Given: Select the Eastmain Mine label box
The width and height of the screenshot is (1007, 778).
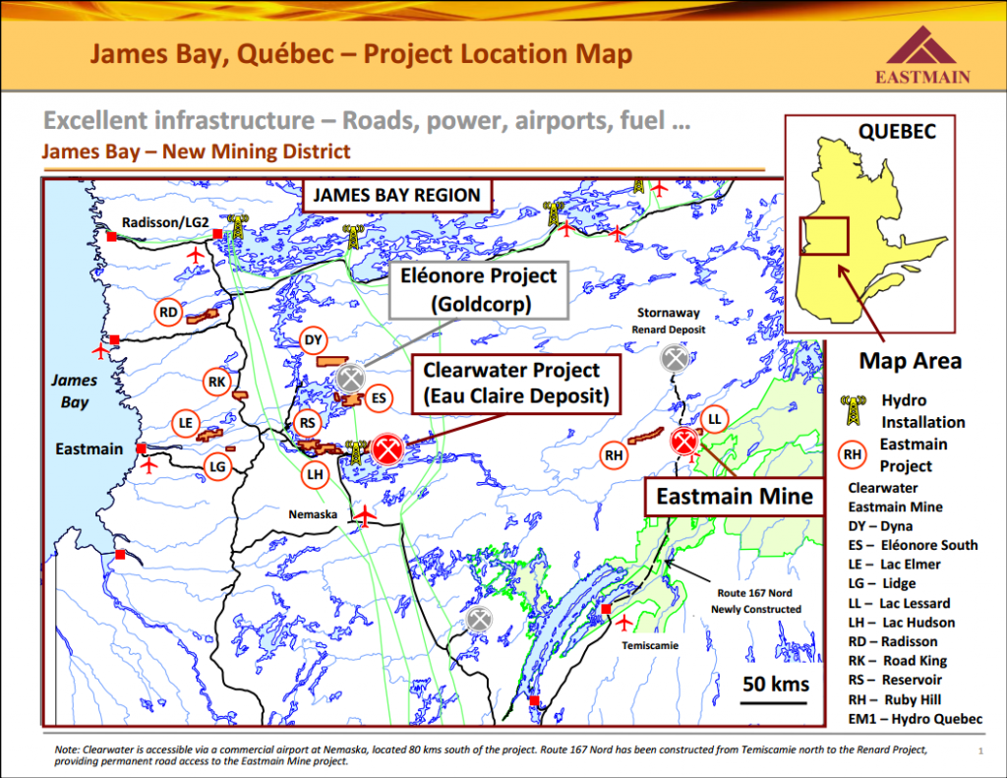Looking at the screenshot, I should 735,498.
